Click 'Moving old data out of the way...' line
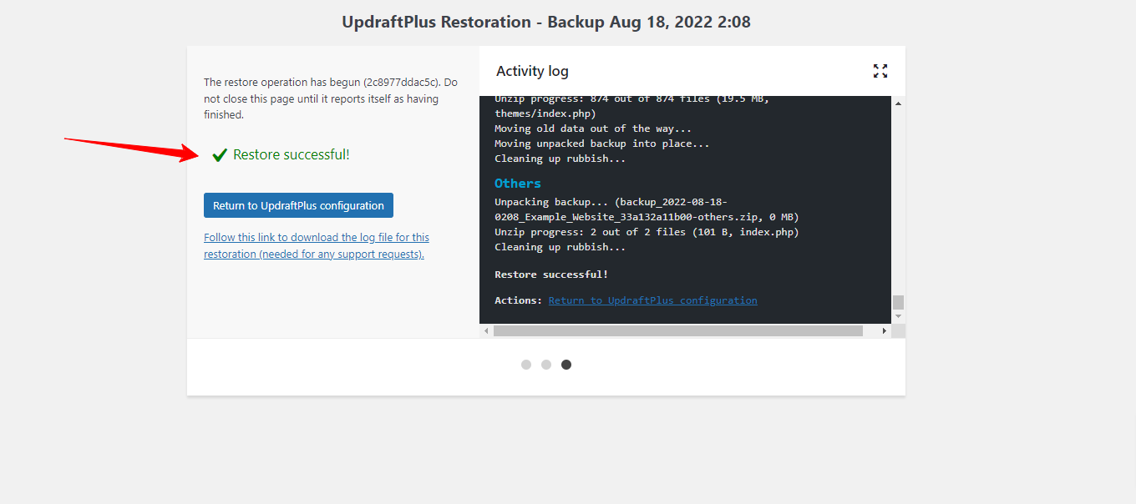 (593, 129)
